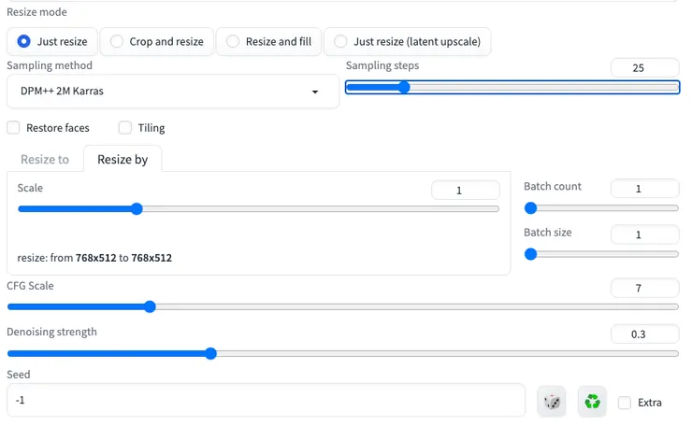Image resolution: width=692 pixels, height=426 pixels.
Task: Open the Sampling method dropdown
Action: (173, 92)
